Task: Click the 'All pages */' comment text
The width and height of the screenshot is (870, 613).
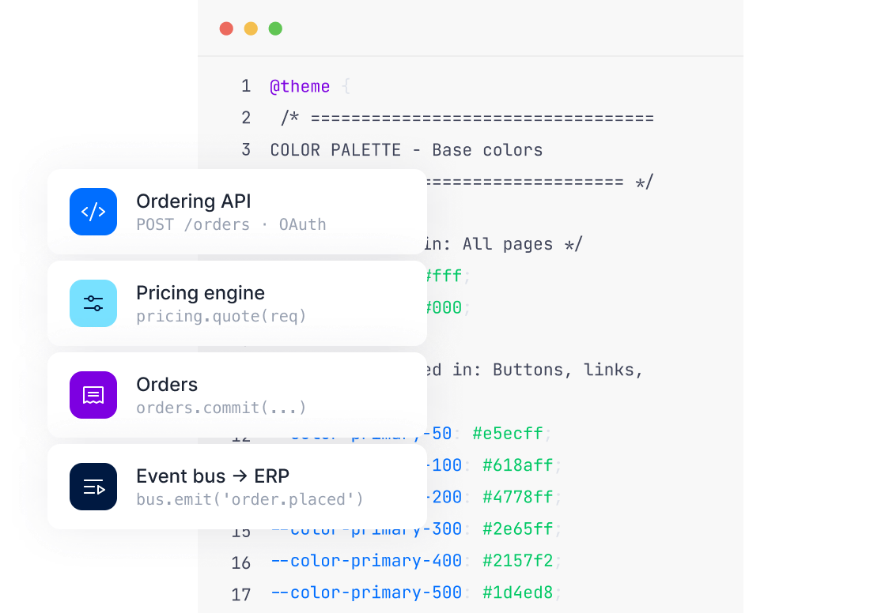Action: (523, 244)
